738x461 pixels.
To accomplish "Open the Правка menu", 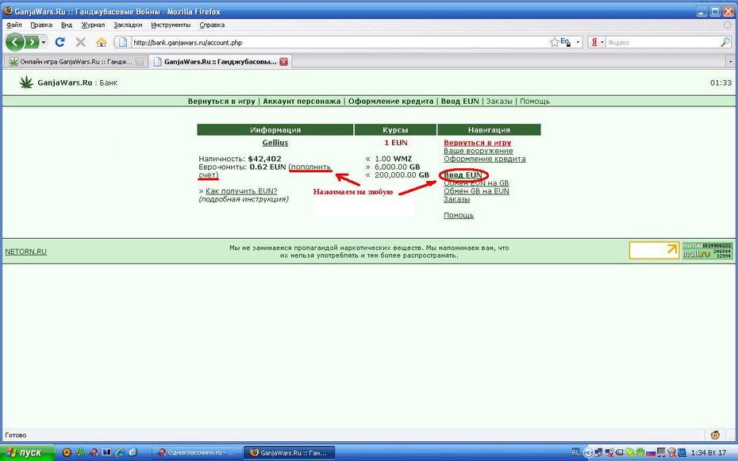I will (x=41, y=25).
